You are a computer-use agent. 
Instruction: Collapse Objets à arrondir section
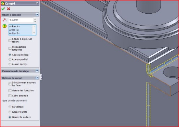click(x=37, y=15)
